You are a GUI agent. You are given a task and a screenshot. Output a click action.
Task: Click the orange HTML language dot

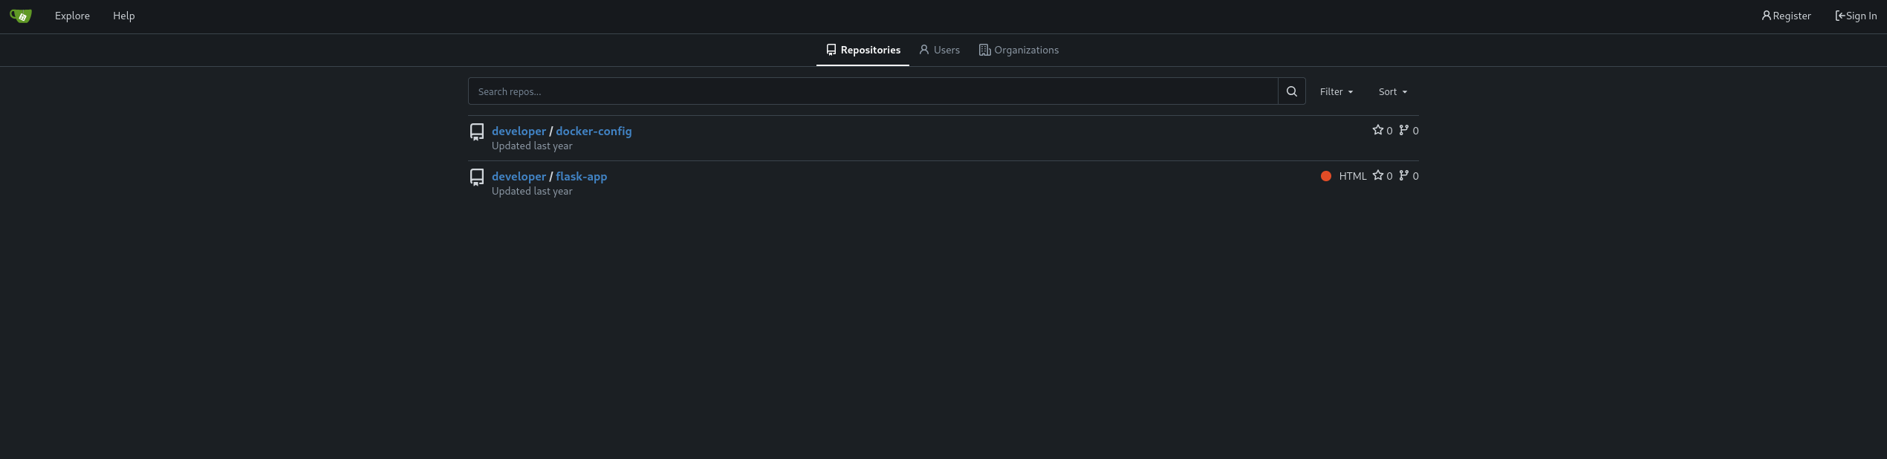coord(1327,176)
